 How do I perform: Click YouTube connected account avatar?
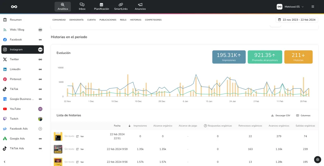(x=40, y=109)
